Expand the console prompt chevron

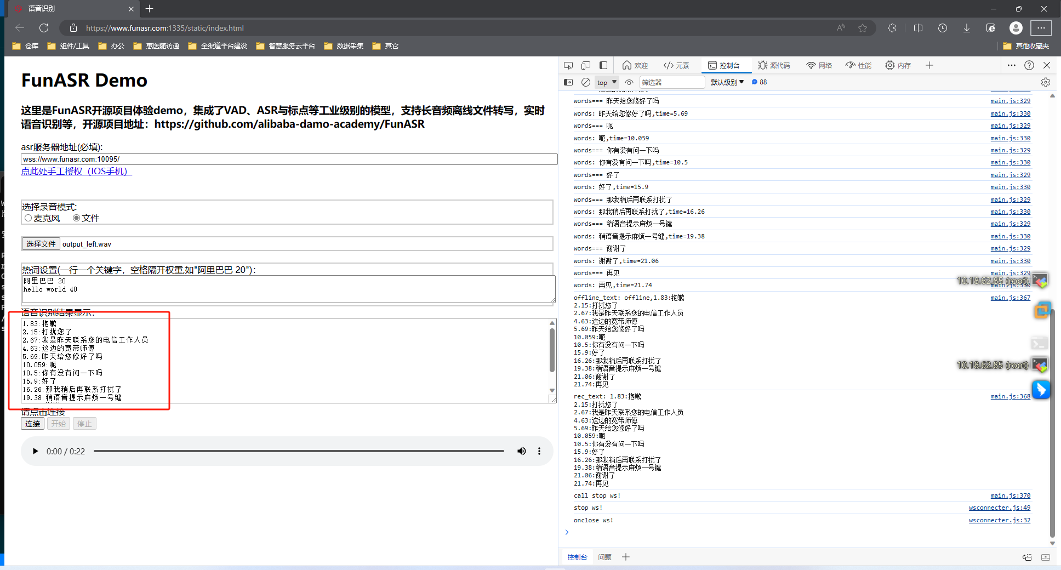[567, 532]
